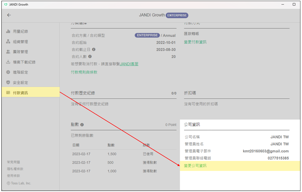The width and height of the screenshot is (302, 192).
Task: Click 折扣碼 section heading
Action: pyautogui.click(x=190, y=93)
